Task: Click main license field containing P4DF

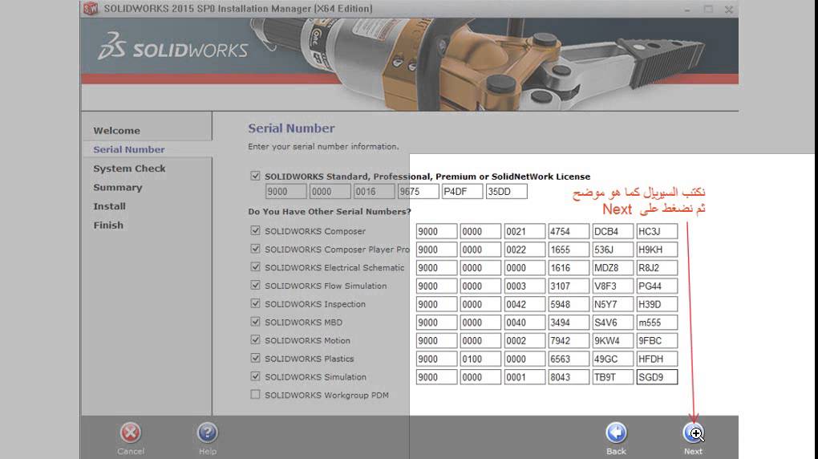Action: tap(462, 192)
